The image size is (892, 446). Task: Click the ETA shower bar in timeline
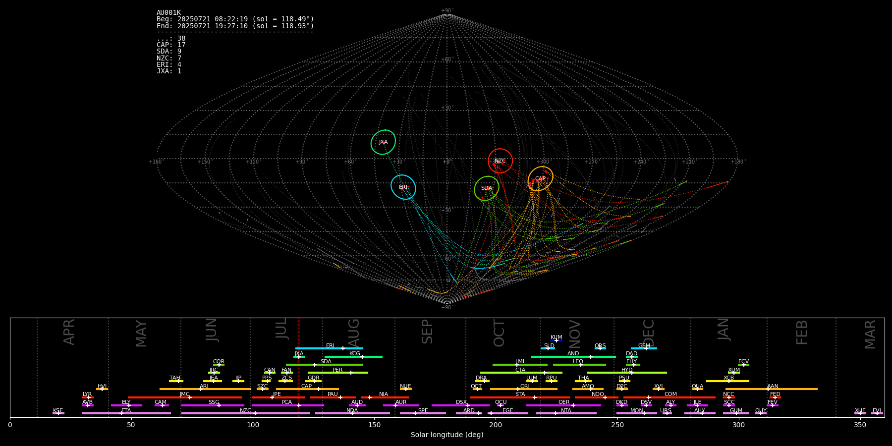(x=126, y=413)
